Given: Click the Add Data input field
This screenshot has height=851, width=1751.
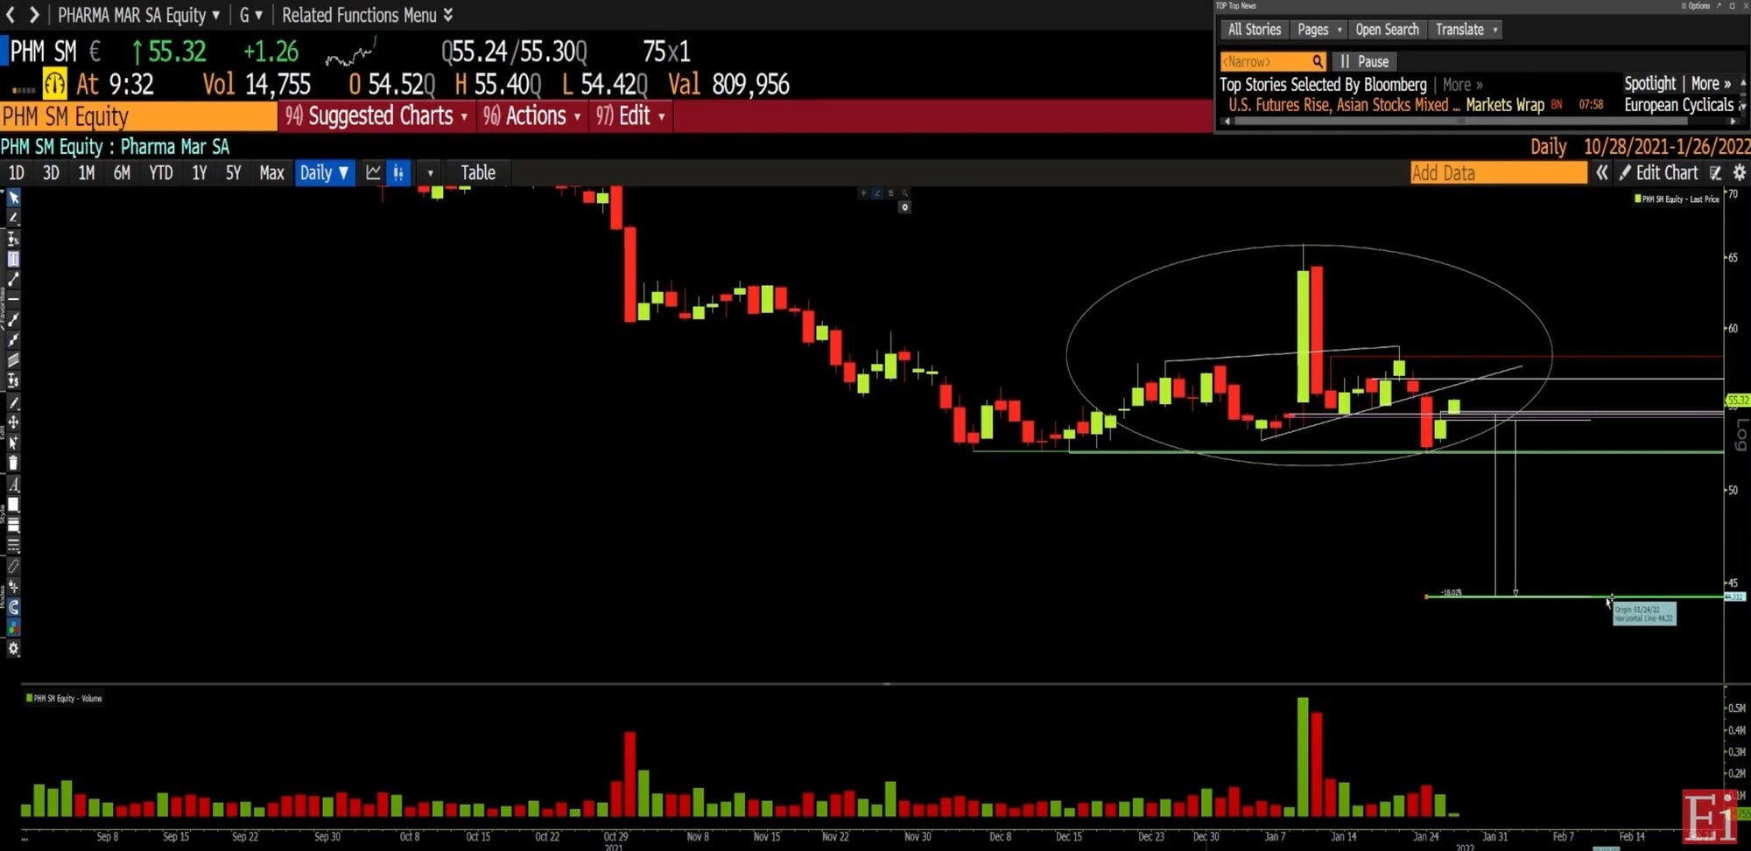Looking at the screenshot, I should 1499,173.
